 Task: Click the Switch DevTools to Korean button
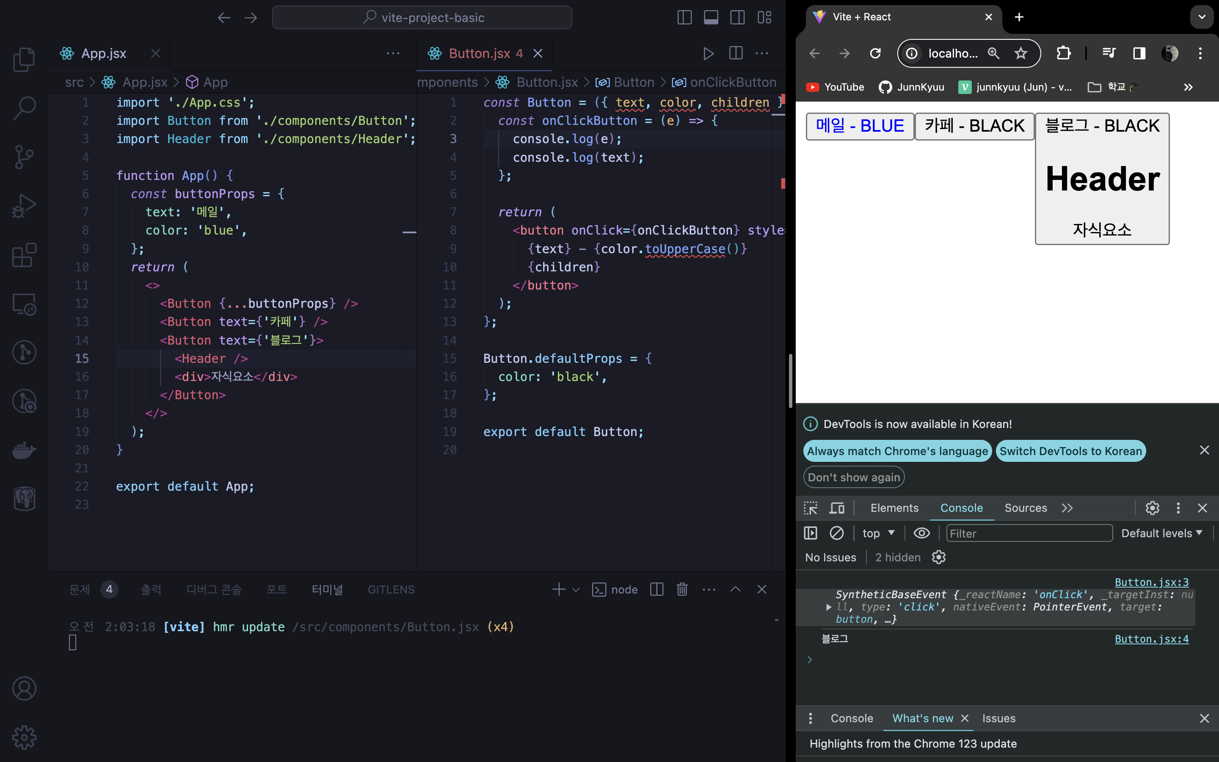click(x=1070, y=451)
